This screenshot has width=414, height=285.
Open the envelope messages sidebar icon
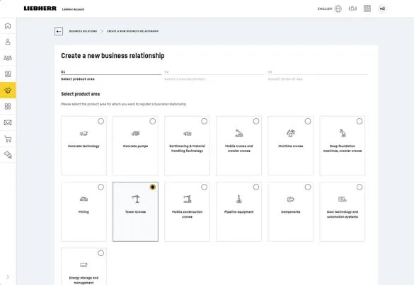tap(8, 122)
